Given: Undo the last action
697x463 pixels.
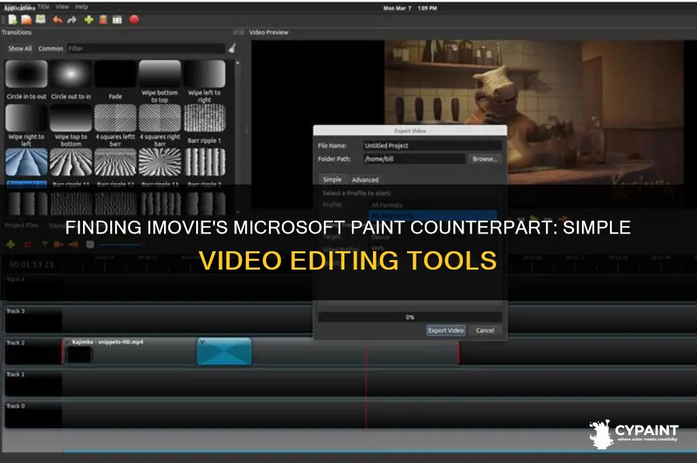Looking at the screenshot, I should [x=57, y=20].
